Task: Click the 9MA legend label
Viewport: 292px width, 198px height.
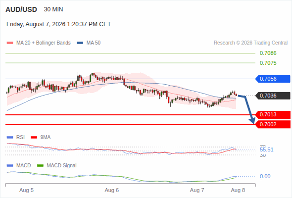Action: click(x=46, y=138)
